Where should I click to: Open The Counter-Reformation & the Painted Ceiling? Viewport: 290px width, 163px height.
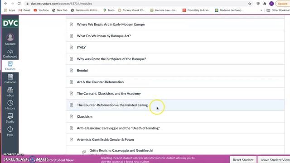[112, 105]
